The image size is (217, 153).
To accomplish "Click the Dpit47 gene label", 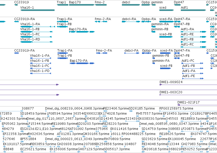I will (x=179, y=2).
